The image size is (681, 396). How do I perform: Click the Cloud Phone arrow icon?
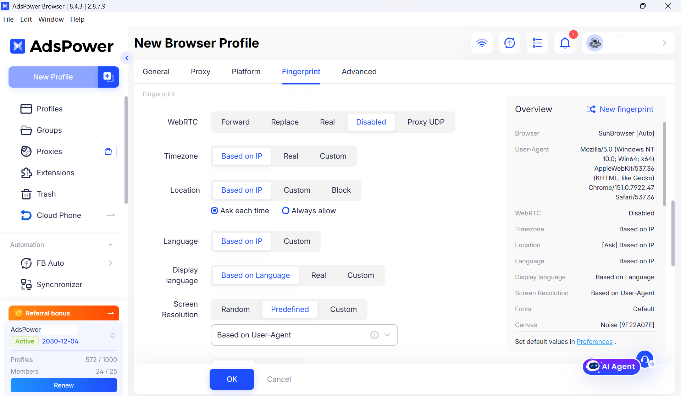point(111,215)
